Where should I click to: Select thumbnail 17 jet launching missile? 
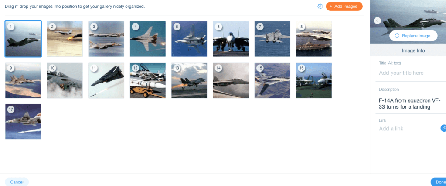[x=23, y=122]
